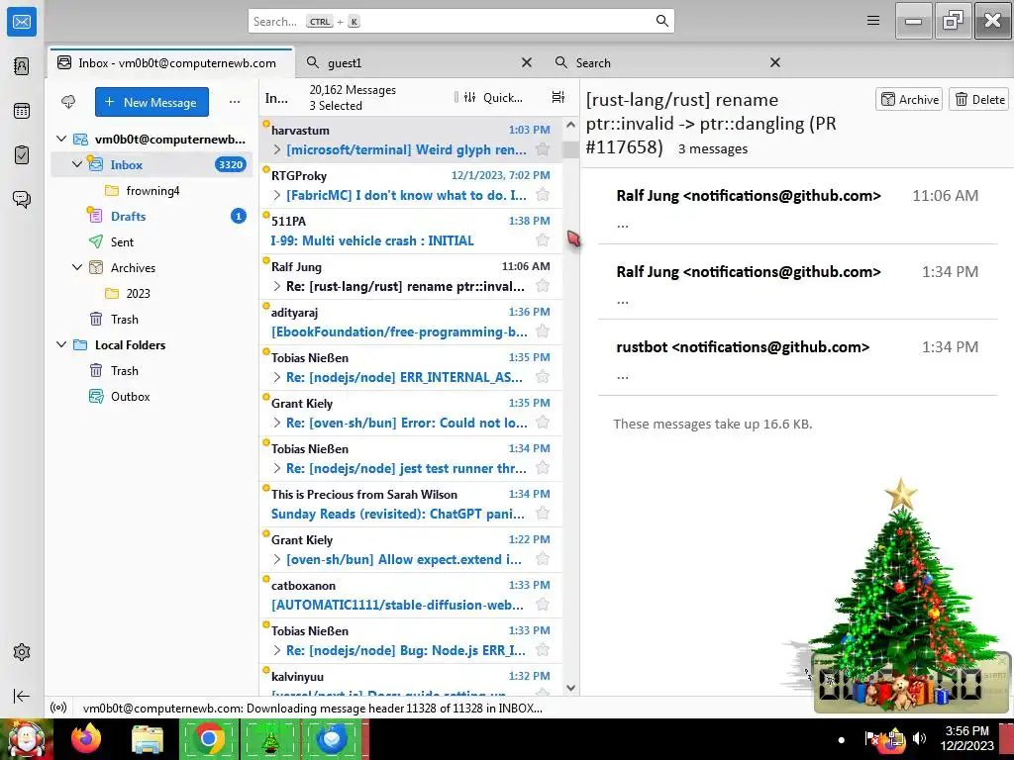Archive the selected messages
Image resolution: width=1014 pixels, height=760 pixels.
(909, 100)
